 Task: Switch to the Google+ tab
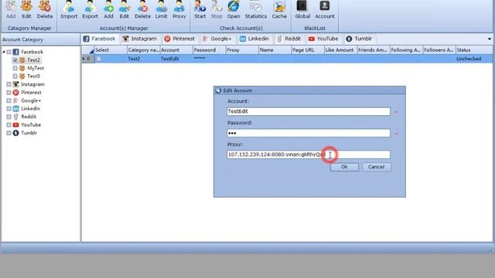pyautogui.click(x=217, y=39)
